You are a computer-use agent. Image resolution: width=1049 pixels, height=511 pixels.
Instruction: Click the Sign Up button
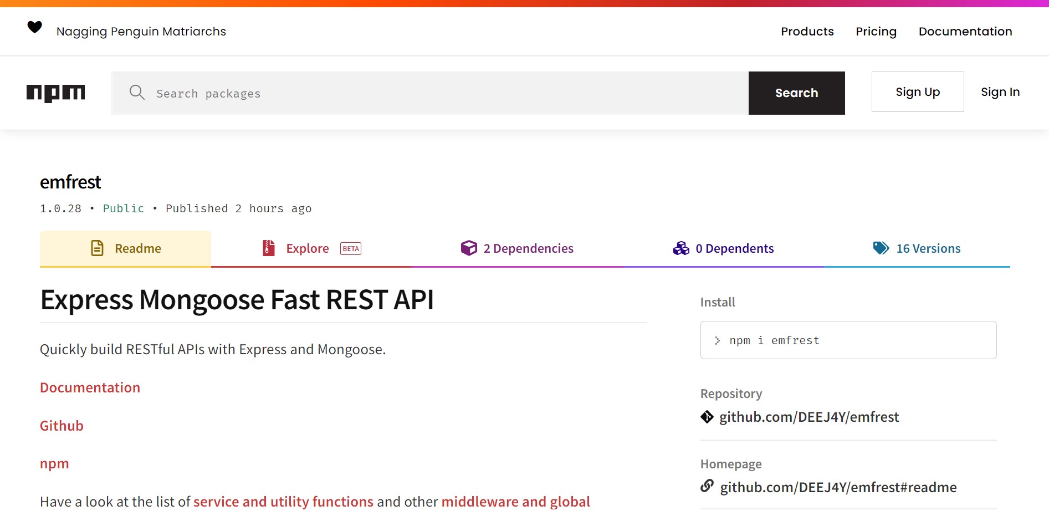tap(918, 92)
